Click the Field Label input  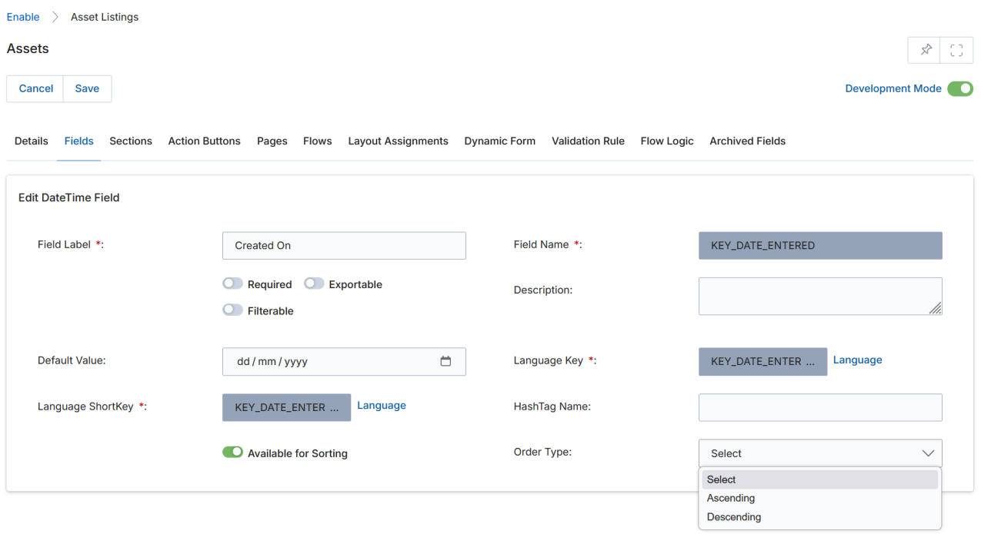(344, 246)
